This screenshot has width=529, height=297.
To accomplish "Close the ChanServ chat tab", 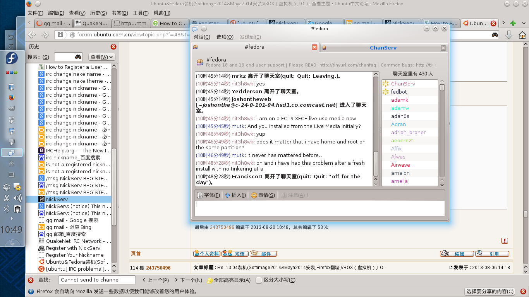I will 443,48.
